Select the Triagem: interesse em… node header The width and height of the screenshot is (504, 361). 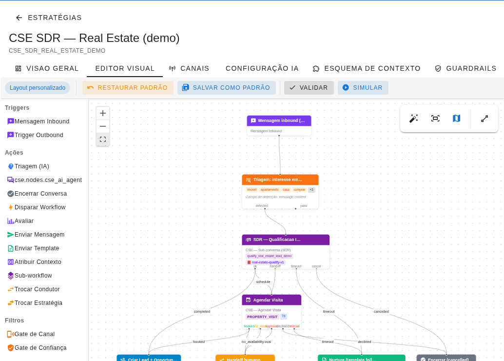tap(280, 180)
